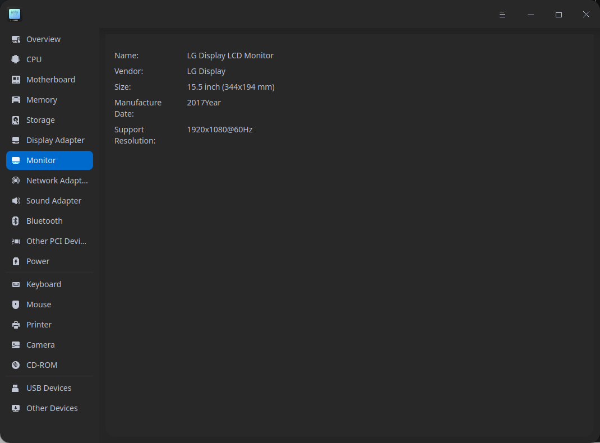Click the "Name:" field label
Image resolution: width=600 pixels, height=443 pixels.
tap(126, 56)
